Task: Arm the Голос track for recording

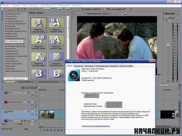Action: click(x=22, y=121)
